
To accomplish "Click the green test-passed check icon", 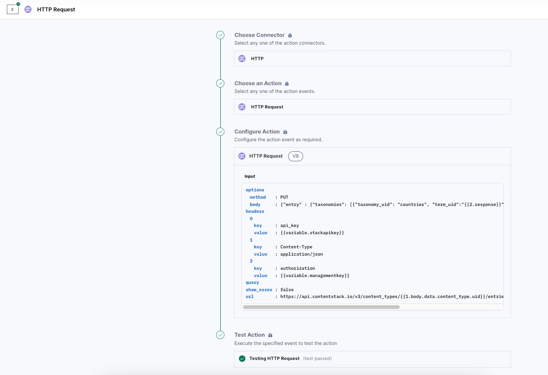I will click(x=242, y=359).
